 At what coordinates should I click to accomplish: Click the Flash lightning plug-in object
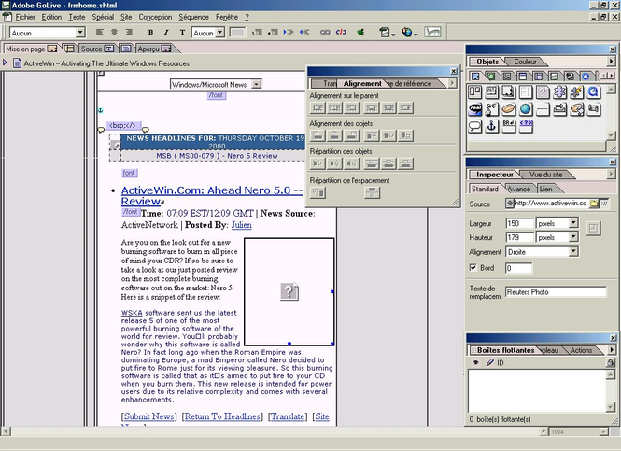click(576, 92)
